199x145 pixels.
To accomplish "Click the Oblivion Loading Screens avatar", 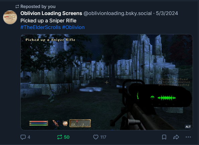I will [10, 17].
